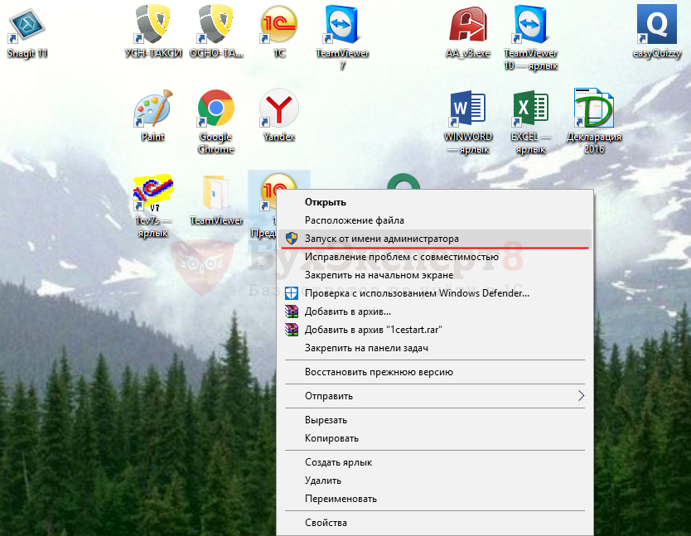The image size is (691, 536).
Task: Select the EXCEL — ярлык shortcut
Action: pyautogui.click(x=530, y=122)
